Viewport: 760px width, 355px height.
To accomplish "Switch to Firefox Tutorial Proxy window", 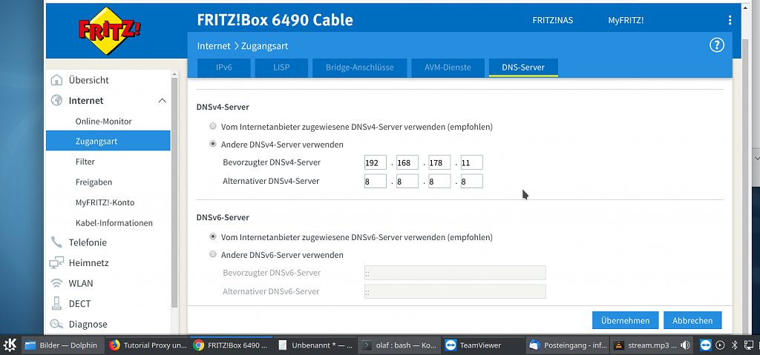I will [x=148, y=345].
